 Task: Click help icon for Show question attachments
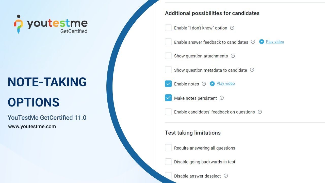pos(233,56)
